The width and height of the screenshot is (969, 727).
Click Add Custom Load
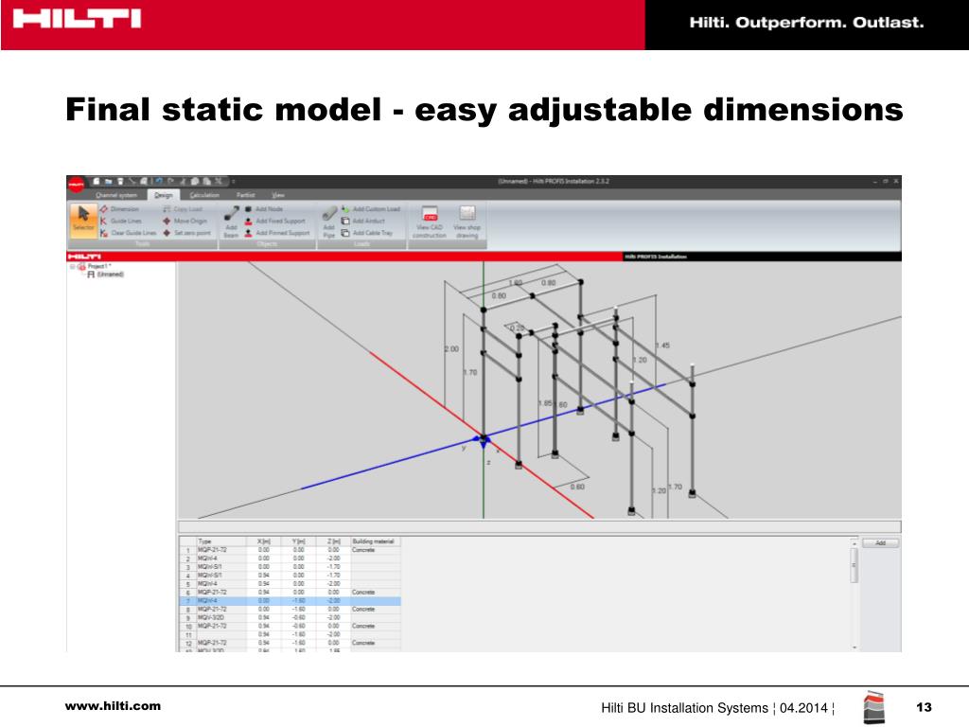click(371, 209)
